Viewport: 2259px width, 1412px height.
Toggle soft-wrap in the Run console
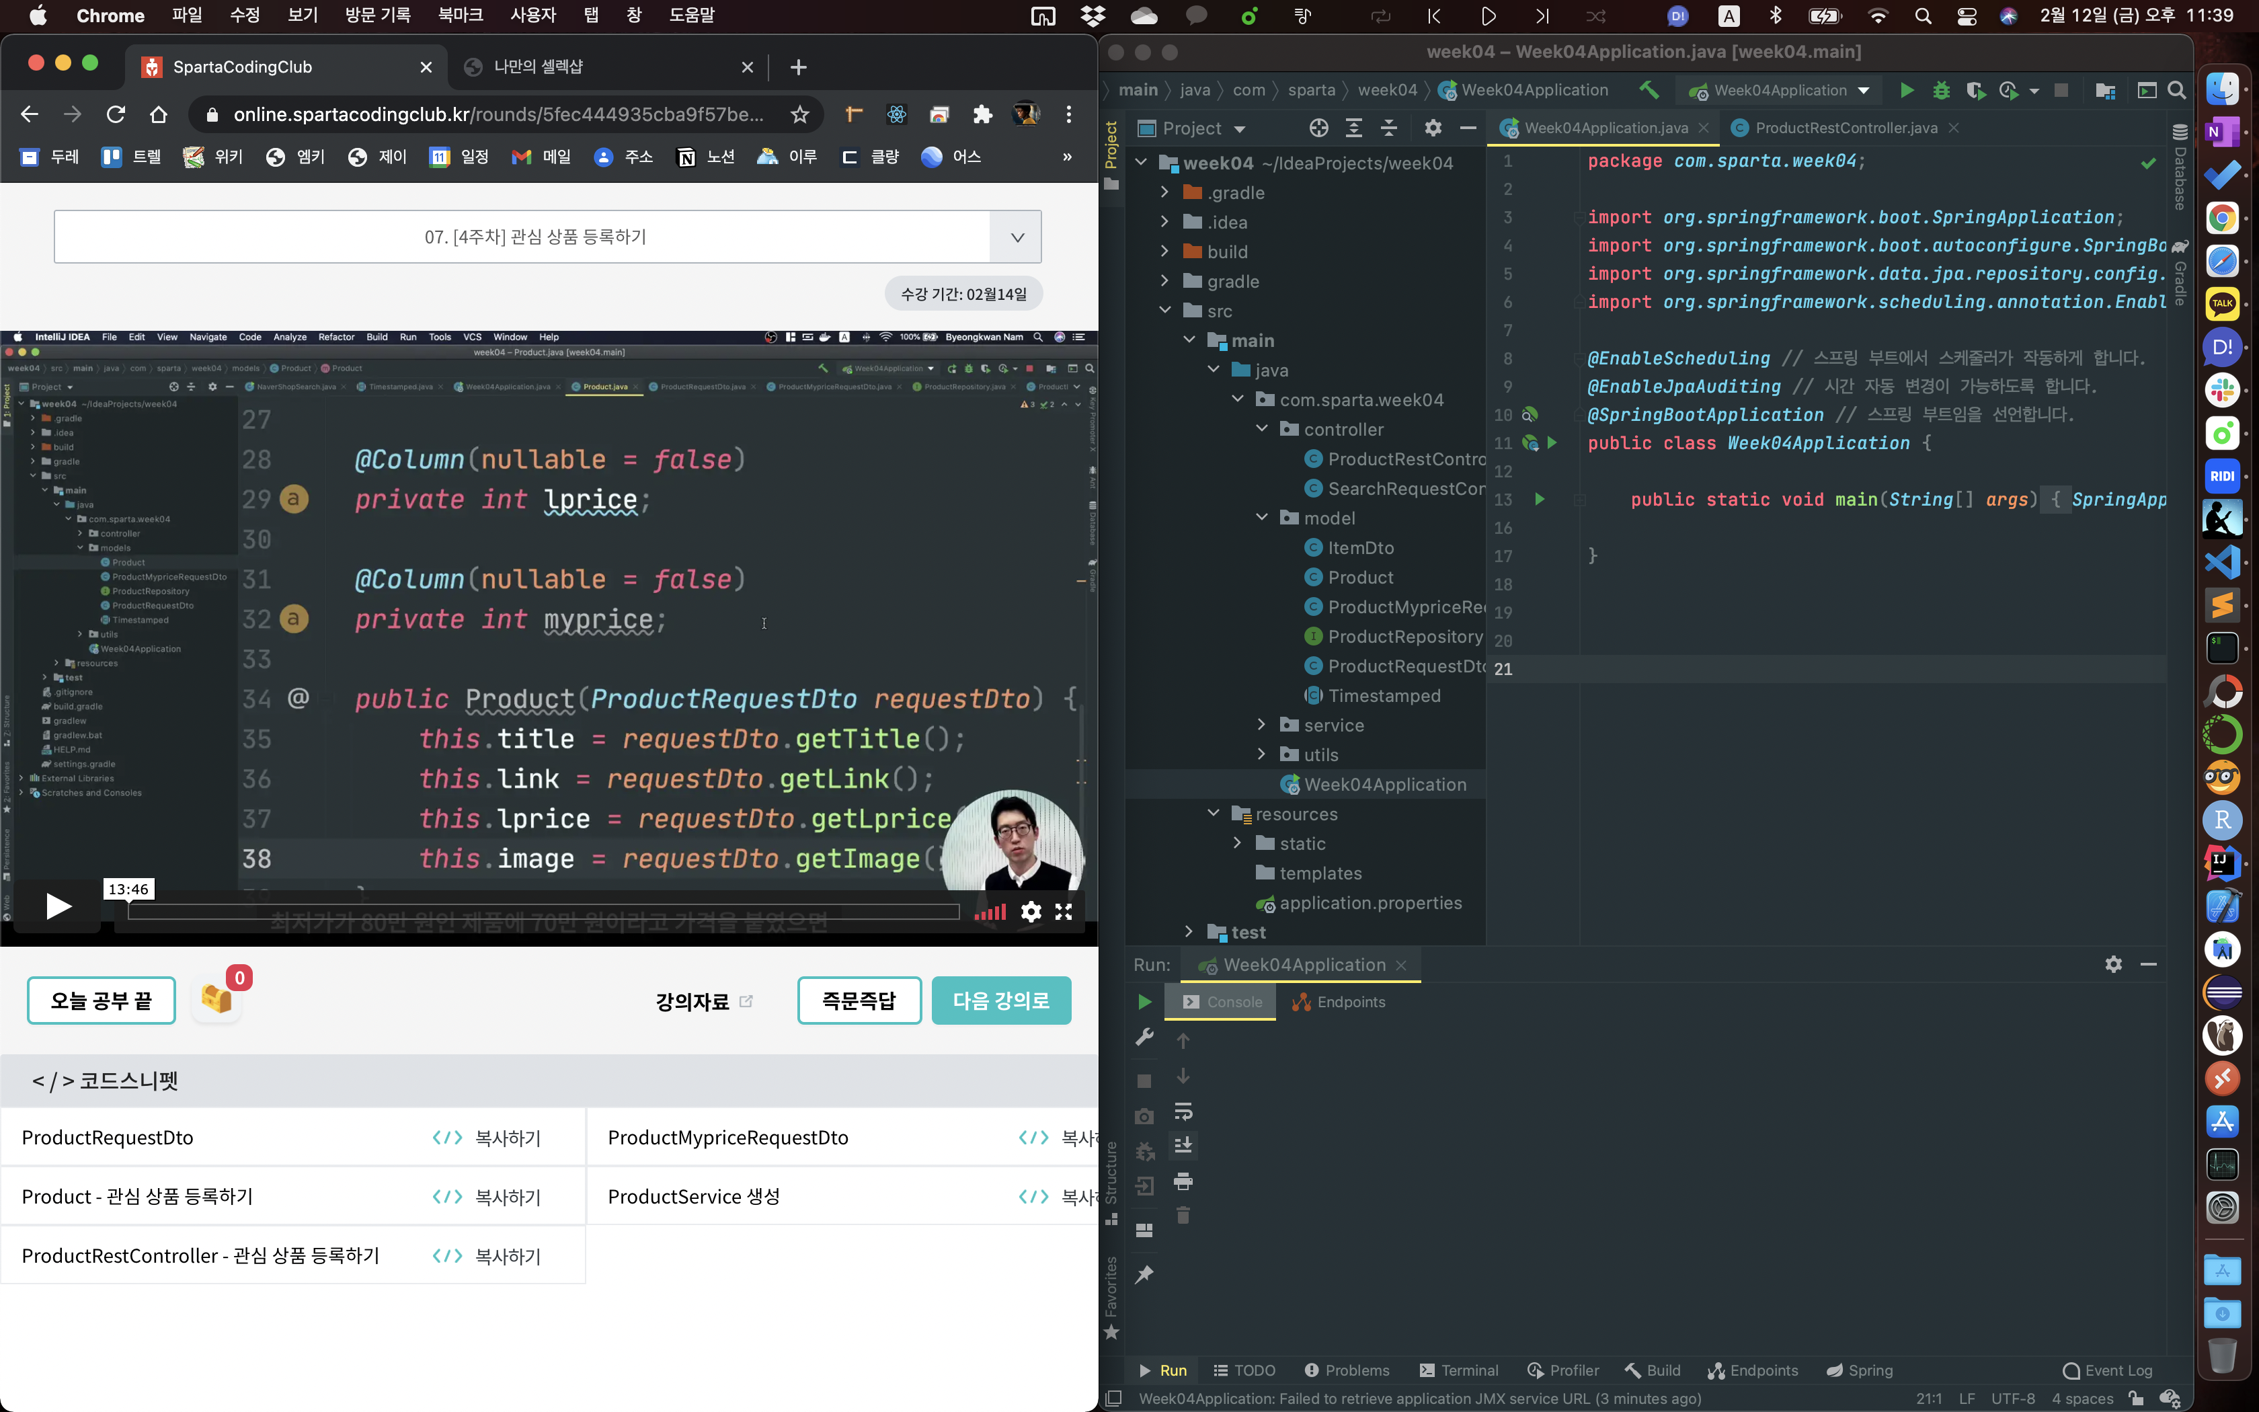click(x=1183, y=1111)
